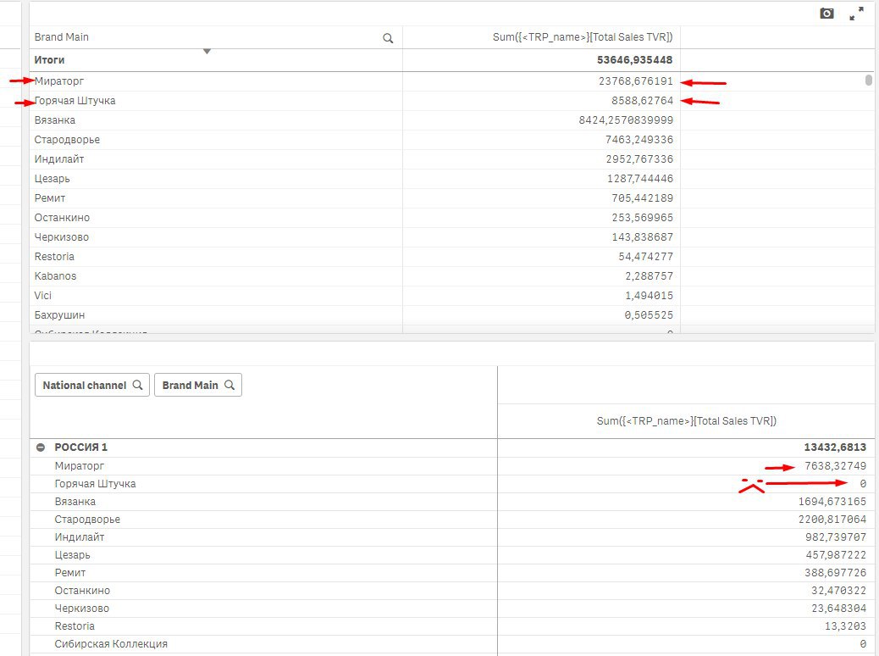Select the РОССИЯ 1 channel label
The width and height of the screenshot is (879, 656).
[x=80, y=448]
